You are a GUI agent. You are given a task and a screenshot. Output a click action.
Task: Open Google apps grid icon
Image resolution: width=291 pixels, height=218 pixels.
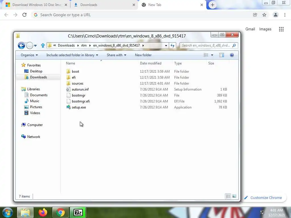coord(281,29)
